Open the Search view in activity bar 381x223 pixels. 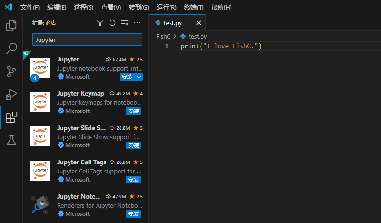tap(11, 49)
